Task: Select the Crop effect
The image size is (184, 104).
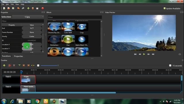Action: (82, 28)
